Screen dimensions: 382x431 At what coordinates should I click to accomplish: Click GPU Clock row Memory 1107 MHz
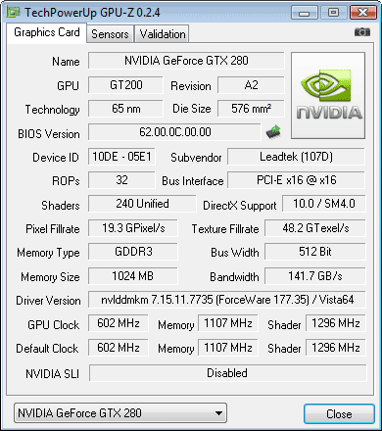(x=228, y=323)
